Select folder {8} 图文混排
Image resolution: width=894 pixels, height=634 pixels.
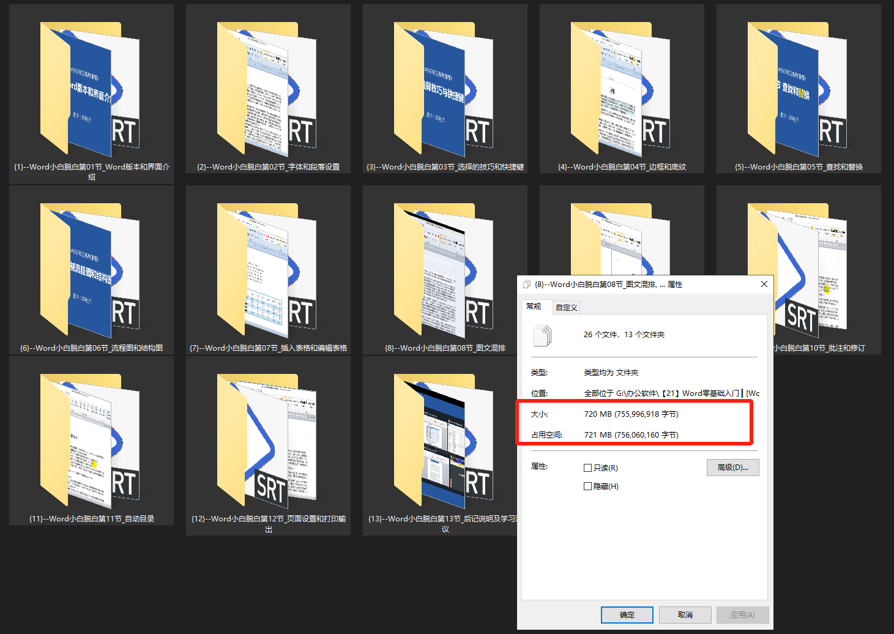click(x=444, y=270)
